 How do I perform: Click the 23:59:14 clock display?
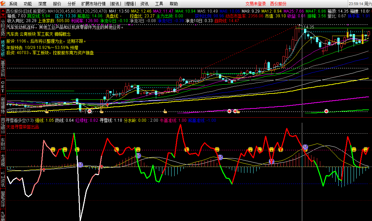(x=356, y=4)
